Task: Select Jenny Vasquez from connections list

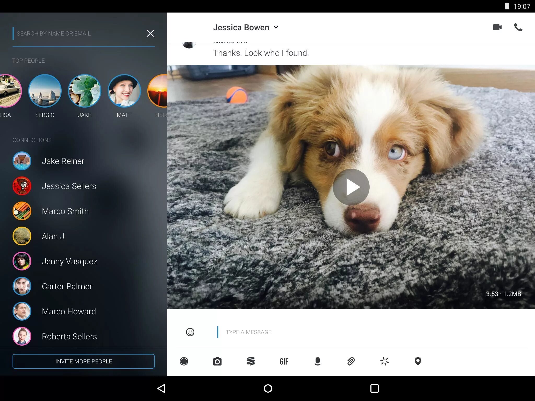Action: (69, 261)
